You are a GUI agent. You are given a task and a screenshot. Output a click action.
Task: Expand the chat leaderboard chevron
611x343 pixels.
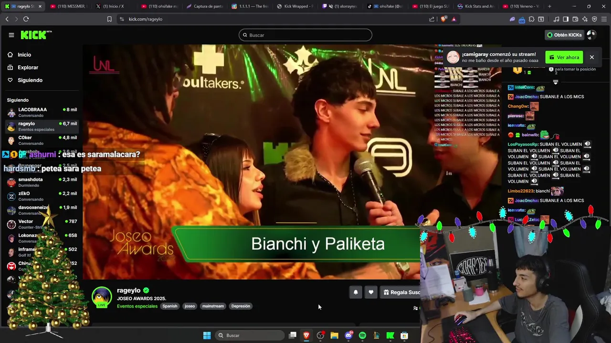(555, 82)
